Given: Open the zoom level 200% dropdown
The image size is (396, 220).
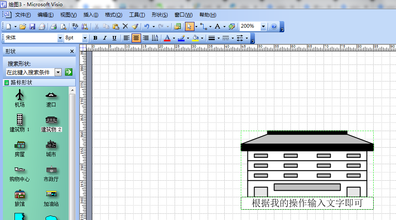Looking at the screenshot, I should pyautogui.click(x=263, y=26).
